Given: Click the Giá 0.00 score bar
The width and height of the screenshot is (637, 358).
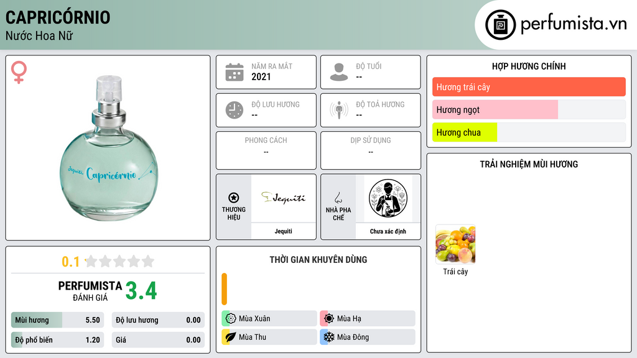Looking at the screenshot, I should click(158, 340).
